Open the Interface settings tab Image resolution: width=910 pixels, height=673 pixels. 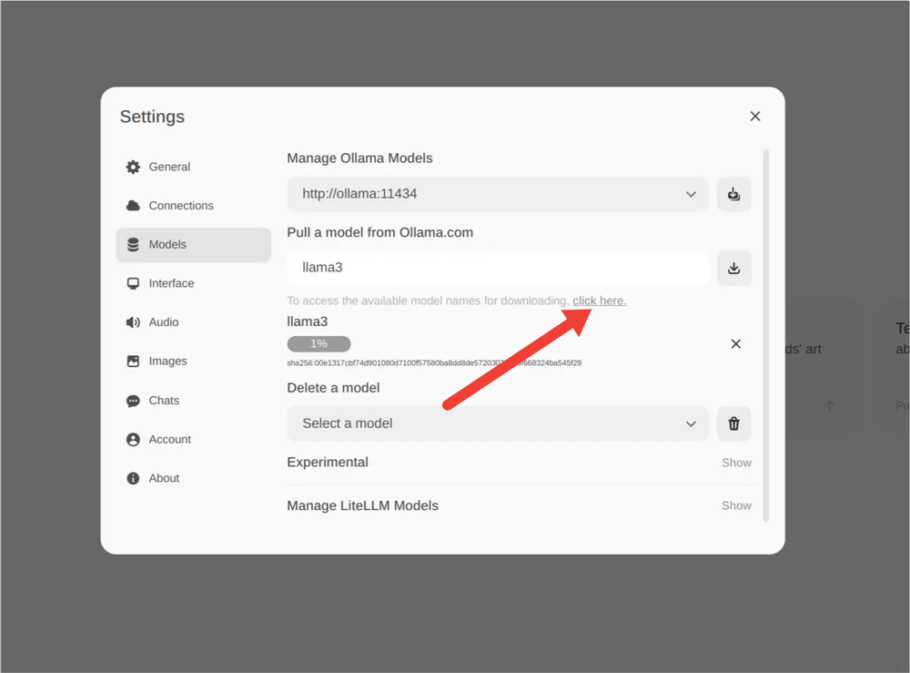click(171, 283)
